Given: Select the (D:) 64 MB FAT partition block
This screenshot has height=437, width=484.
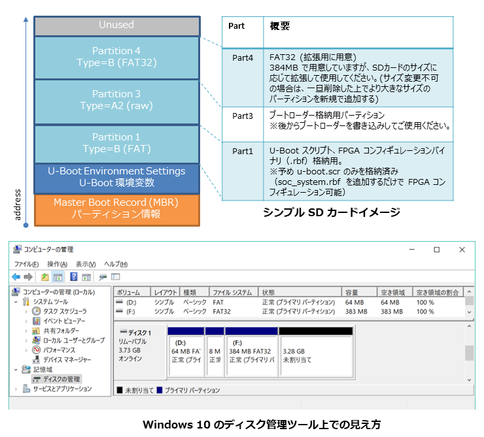Looking at the screenshot, I should tap(186, 352).
